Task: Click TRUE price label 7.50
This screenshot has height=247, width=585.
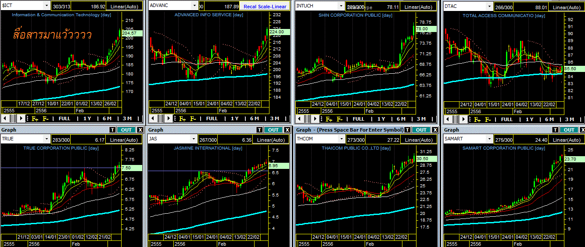Action: (x=133, y=168)
